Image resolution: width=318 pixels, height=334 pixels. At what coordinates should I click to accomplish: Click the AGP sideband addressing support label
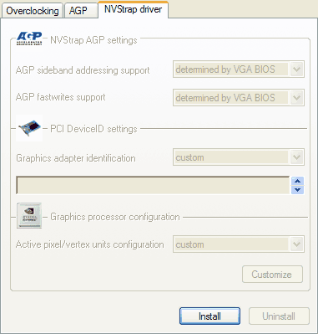coord(83,70)
